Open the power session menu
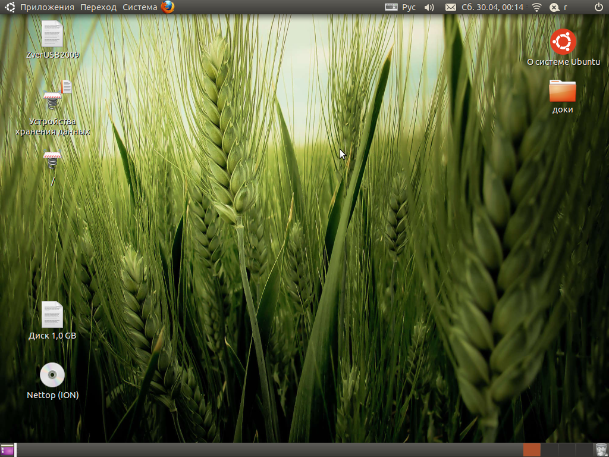609x457 pixels. [599, 7]
